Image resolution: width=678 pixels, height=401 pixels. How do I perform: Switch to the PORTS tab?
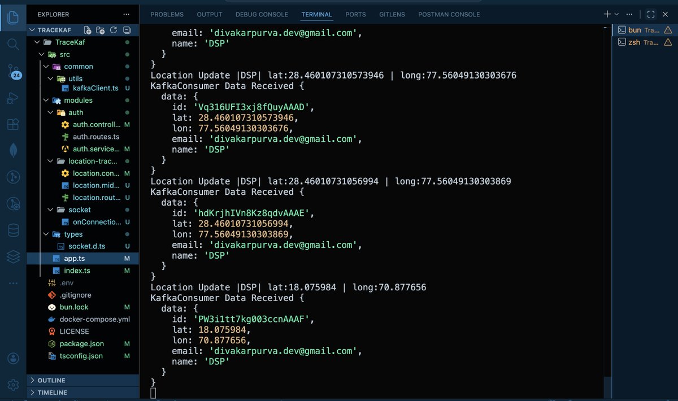[355, 14]
